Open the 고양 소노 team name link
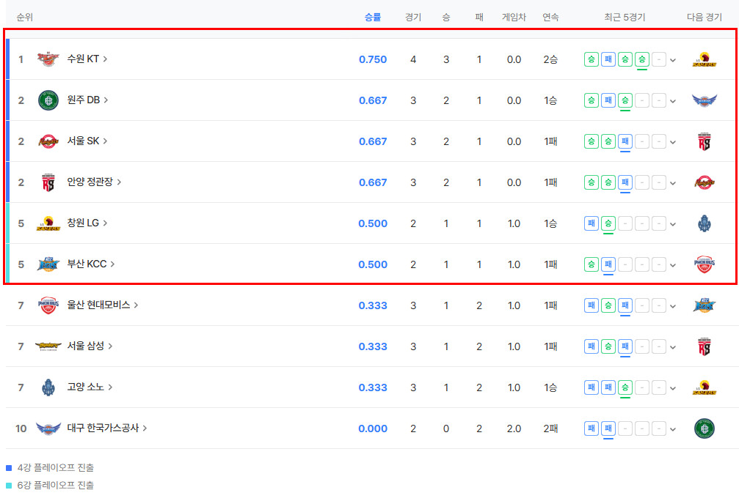 [90, 387]
